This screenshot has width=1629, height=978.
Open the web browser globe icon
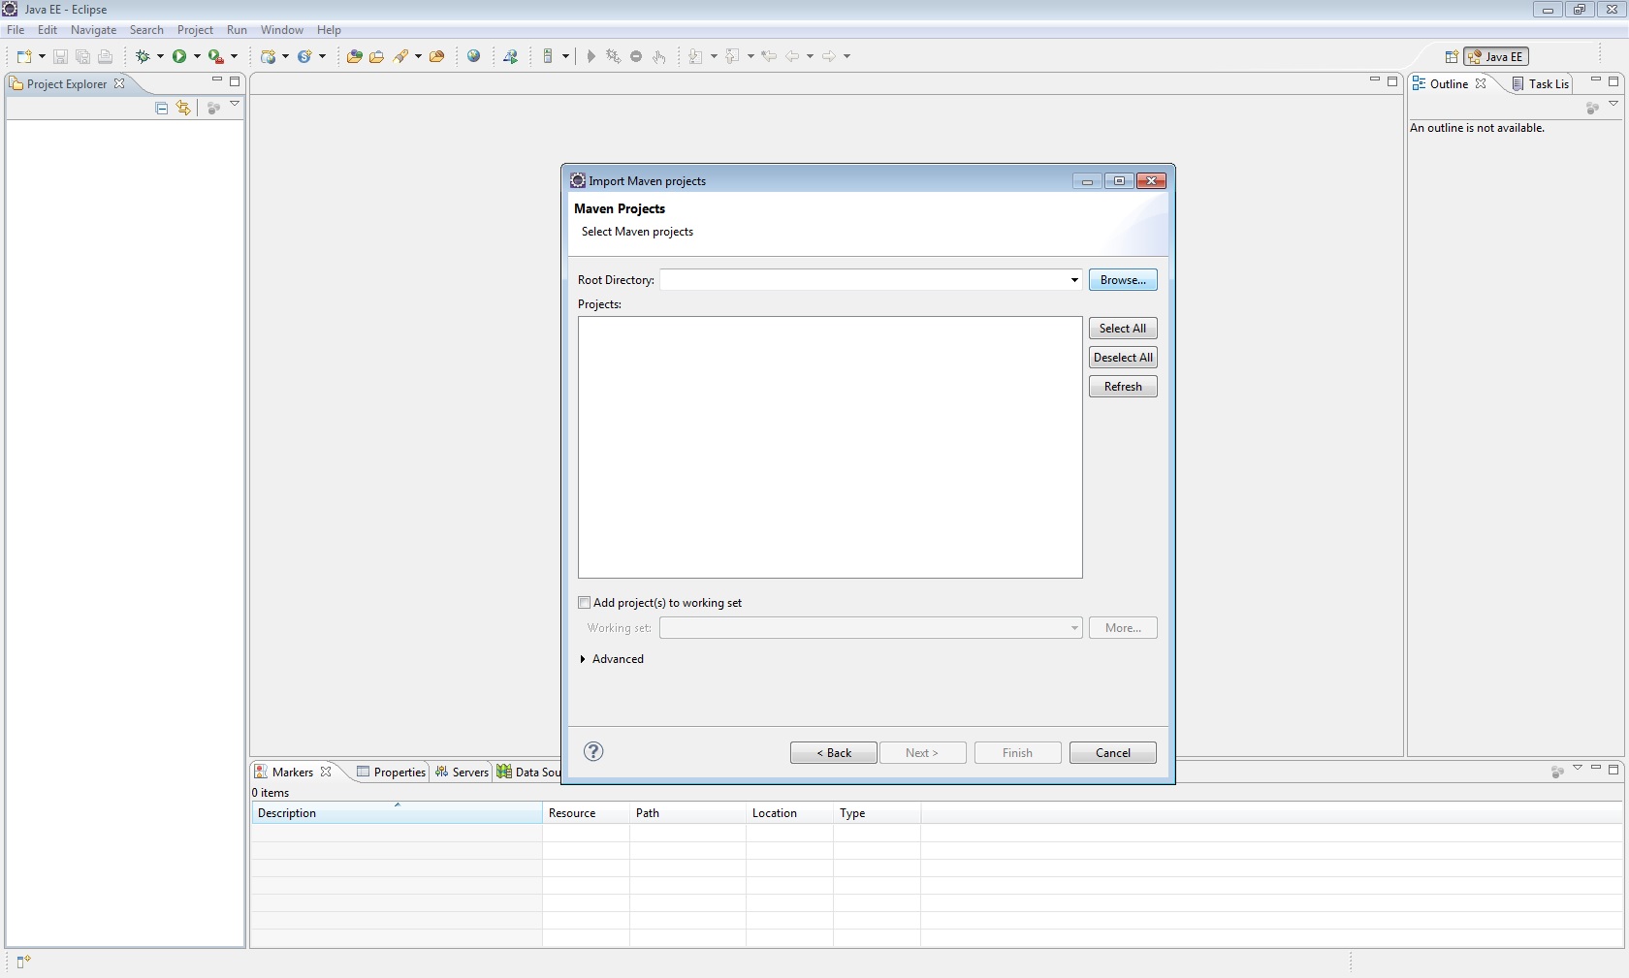pos(473,56)
